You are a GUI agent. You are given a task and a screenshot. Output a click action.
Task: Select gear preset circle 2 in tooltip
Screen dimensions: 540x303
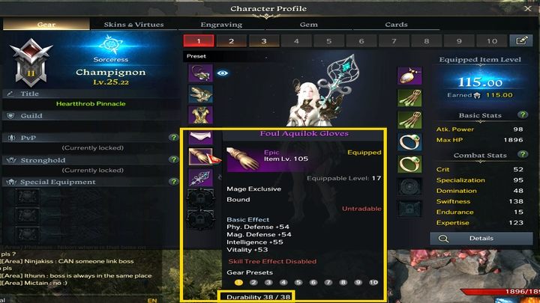(x=253, y=282)
